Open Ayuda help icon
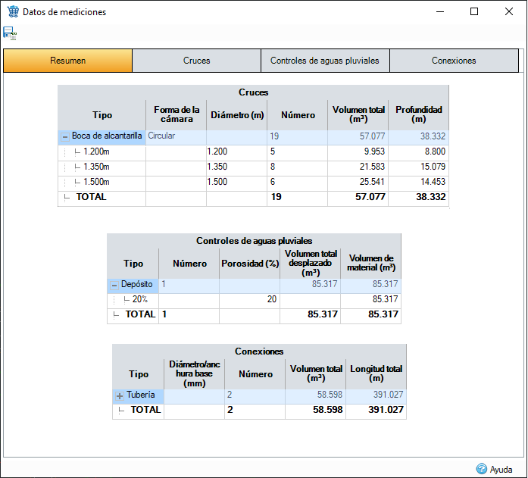The width and height of the screenshot is (528, 478). [x=481, y=469]
